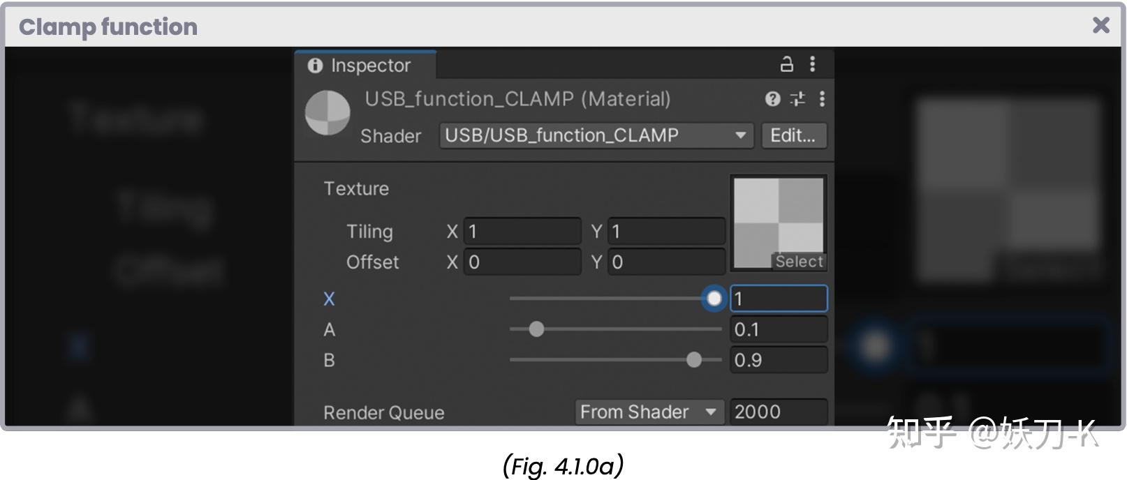Open the Render Queue dropdown showing From Shader
Image resolution: width=1127 pixels, height=480 pixels.
(648, 412)
